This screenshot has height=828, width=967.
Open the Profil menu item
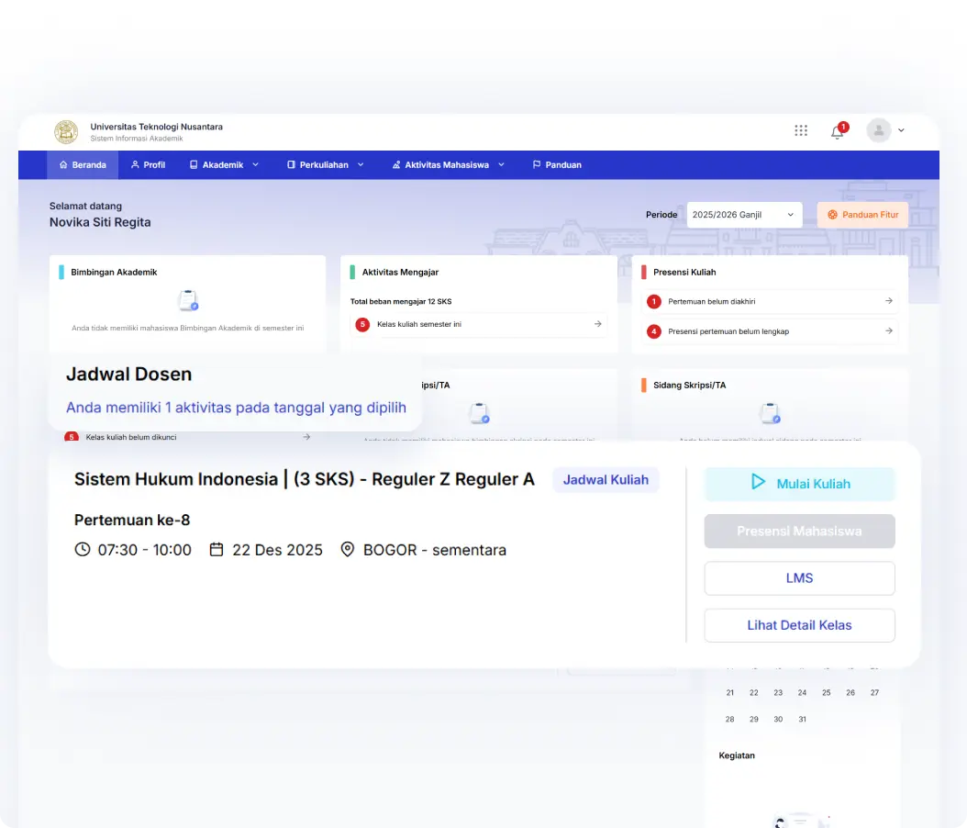point(148,165)
